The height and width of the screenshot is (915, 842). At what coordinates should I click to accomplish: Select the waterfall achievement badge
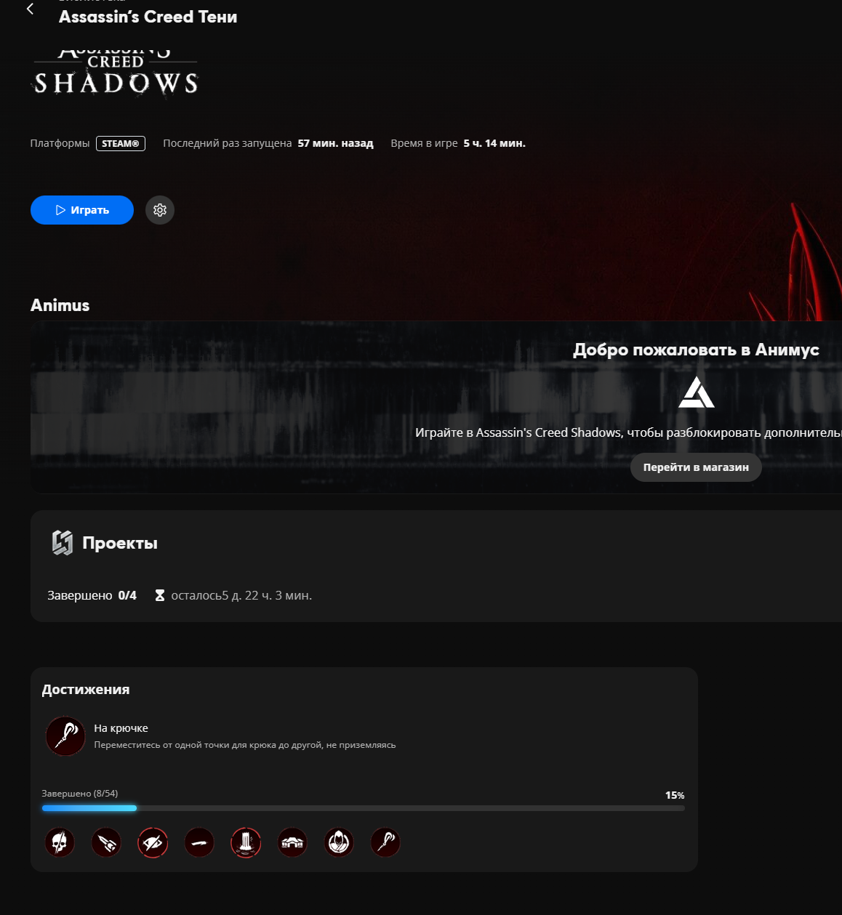pos(246,842)
